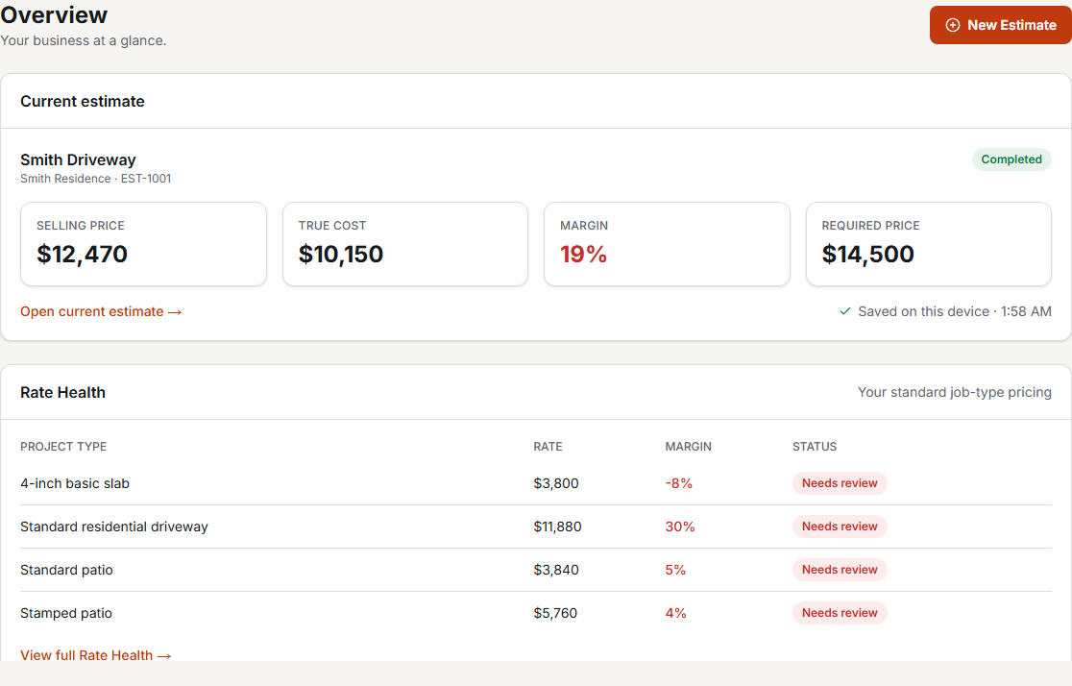Click the plus icon in New Estimate
Screen dimensions: 1072x686
(952, 25)
